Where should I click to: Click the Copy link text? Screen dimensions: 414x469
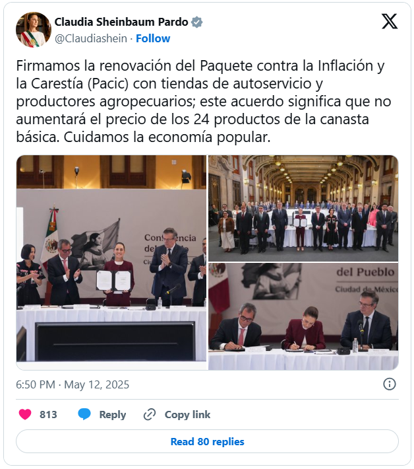pos(187,415)
